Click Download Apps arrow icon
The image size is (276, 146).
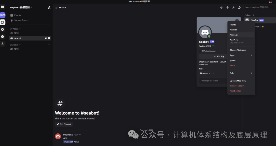click(3, 44)
